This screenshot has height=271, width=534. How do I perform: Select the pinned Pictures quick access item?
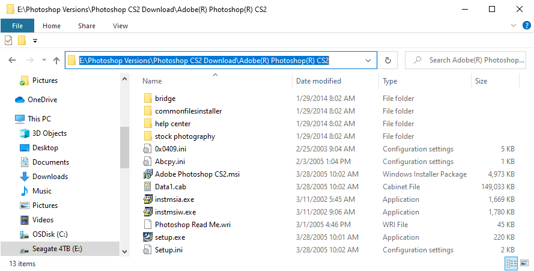pos(45,81)
